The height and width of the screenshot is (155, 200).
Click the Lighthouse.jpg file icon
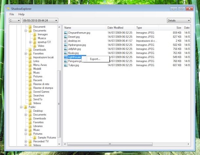point(66,57)
